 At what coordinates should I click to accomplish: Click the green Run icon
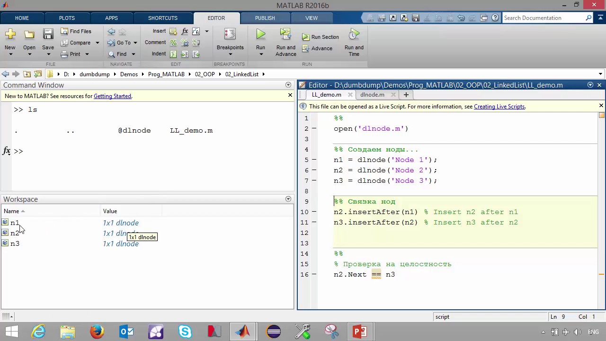point(260,35)
